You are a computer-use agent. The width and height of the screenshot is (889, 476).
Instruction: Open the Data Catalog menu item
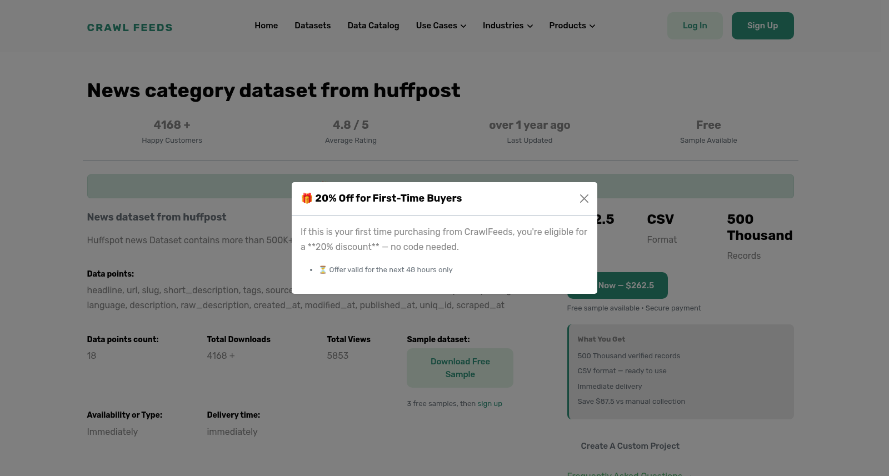(373, 26)
